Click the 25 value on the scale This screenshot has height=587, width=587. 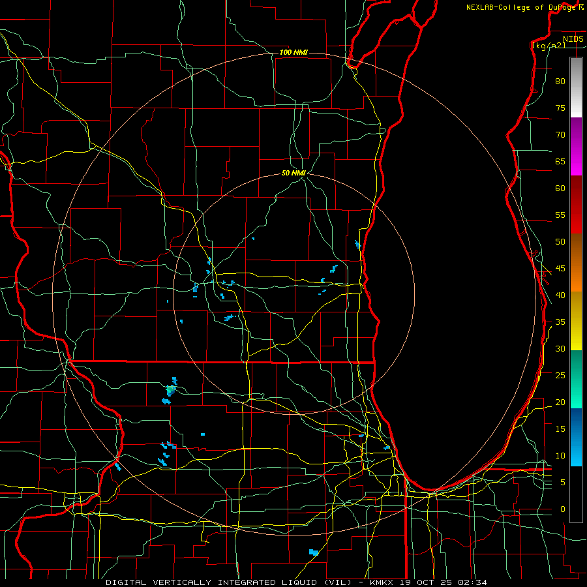560,376
